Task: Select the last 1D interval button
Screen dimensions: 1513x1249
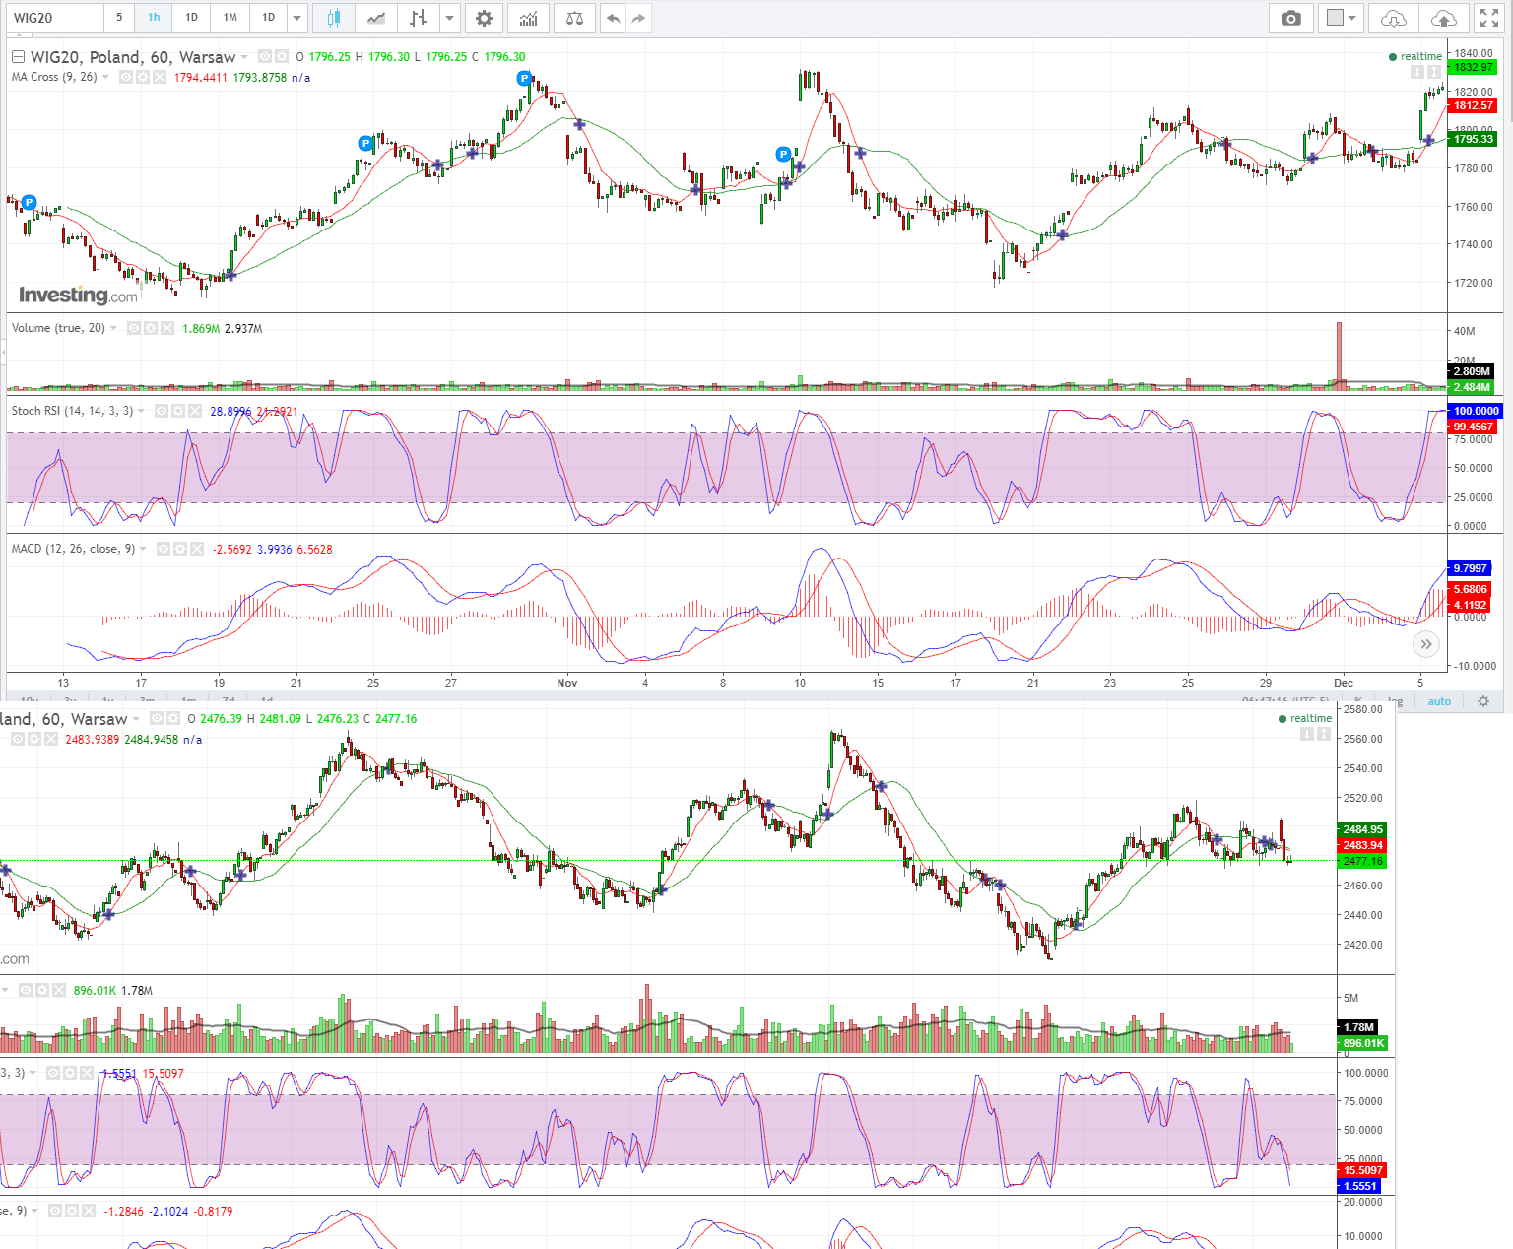Action: click(268, 18)
